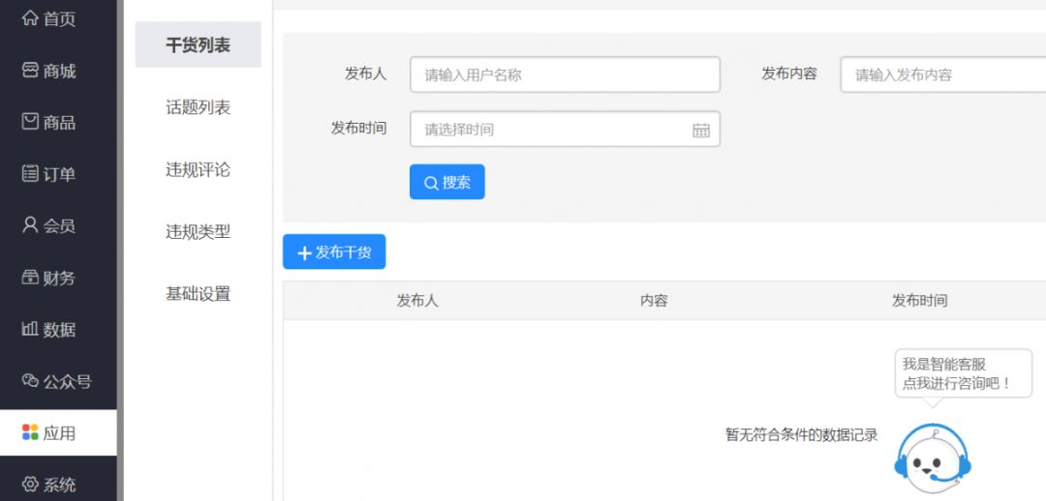
Task: Open the 系统 settings gear icon
Action: [30, 485]
